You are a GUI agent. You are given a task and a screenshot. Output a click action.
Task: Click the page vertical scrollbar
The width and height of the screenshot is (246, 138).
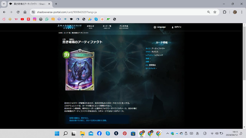[244, 53]
